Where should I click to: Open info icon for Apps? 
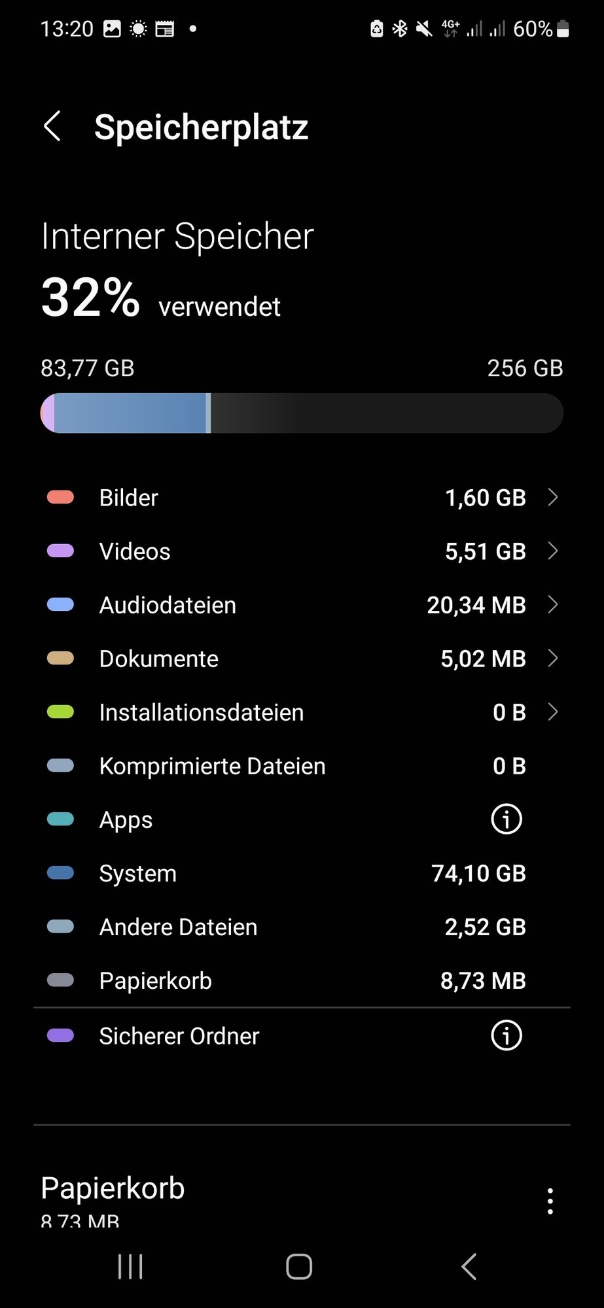click(506, 819)
